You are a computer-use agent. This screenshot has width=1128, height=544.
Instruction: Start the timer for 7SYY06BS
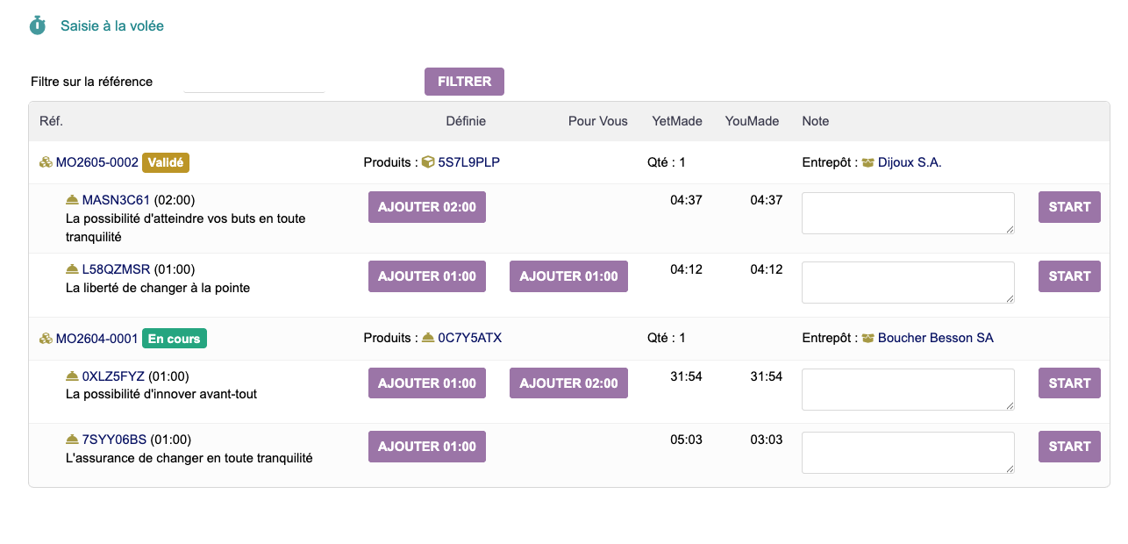point(1069,447)
